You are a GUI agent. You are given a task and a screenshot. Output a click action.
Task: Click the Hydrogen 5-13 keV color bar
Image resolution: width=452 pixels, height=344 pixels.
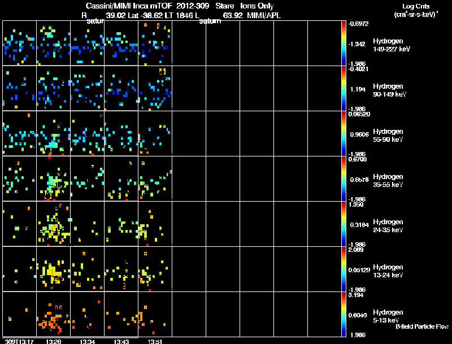344,314
